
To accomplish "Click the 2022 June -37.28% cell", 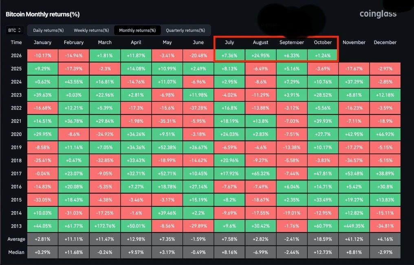I will point(198,108).
